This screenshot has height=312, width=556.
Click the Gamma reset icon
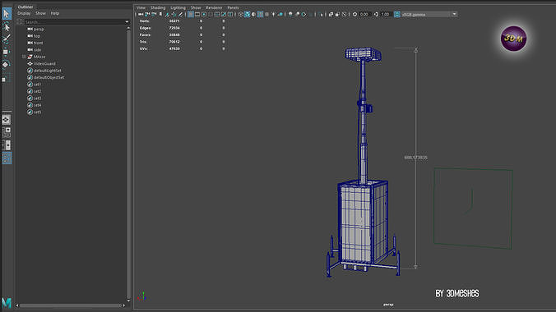[376, 14]
